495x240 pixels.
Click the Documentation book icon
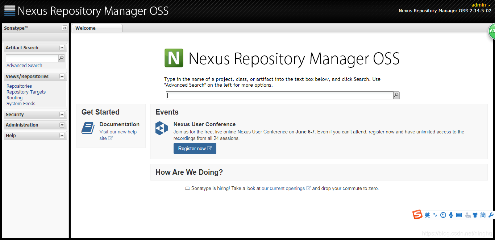point(88,128)
